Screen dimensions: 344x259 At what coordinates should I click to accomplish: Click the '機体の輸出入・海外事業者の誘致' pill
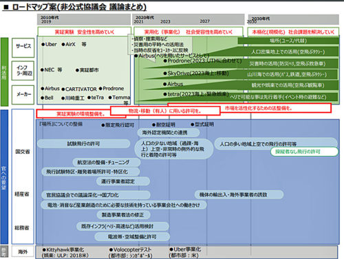point(239,194)
